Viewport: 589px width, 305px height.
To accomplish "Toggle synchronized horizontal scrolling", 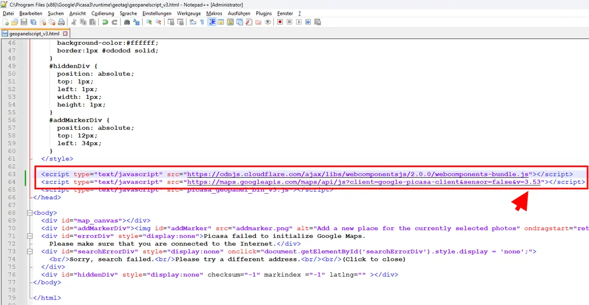I will click(181, 22).
